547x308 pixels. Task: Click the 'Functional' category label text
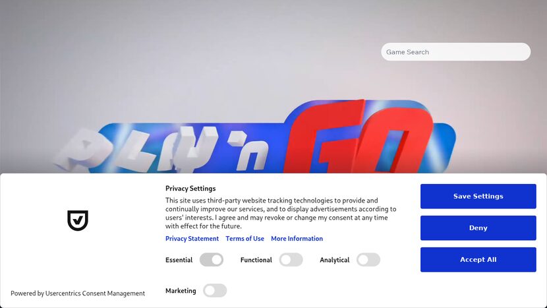[256, 260]
